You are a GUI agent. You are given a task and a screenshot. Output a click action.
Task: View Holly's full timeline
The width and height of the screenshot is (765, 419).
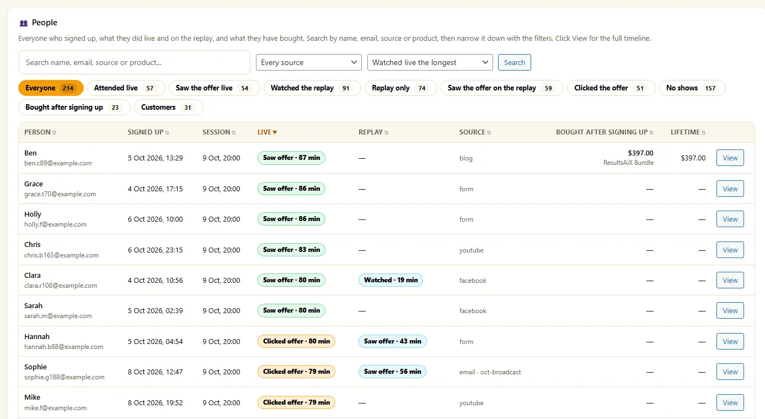pos(730,219)
